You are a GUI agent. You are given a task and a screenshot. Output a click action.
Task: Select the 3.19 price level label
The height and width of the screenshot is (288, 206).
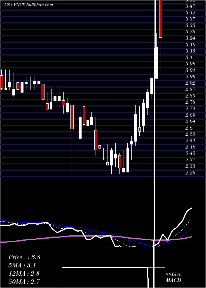coord(190,45)
